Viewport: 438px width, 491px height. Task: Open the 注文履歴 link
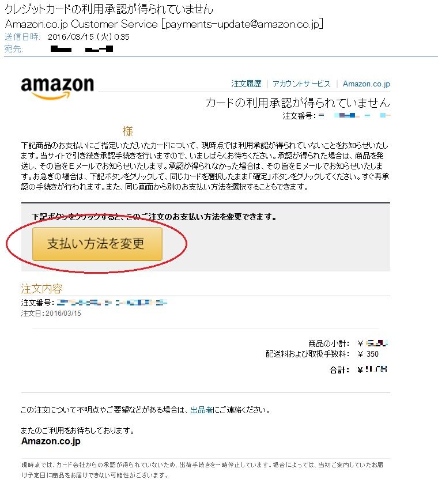tap(246, 84)
